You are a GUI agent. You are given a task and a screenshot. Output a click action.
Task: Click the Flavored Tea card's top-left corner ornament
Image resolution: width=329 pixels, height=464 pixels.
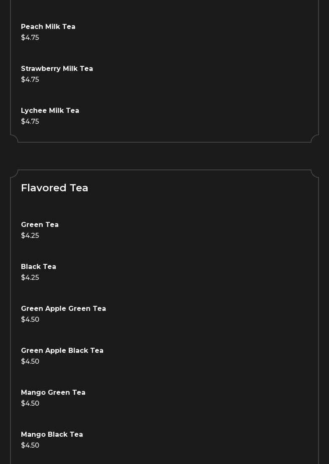(x=14, y=174)
